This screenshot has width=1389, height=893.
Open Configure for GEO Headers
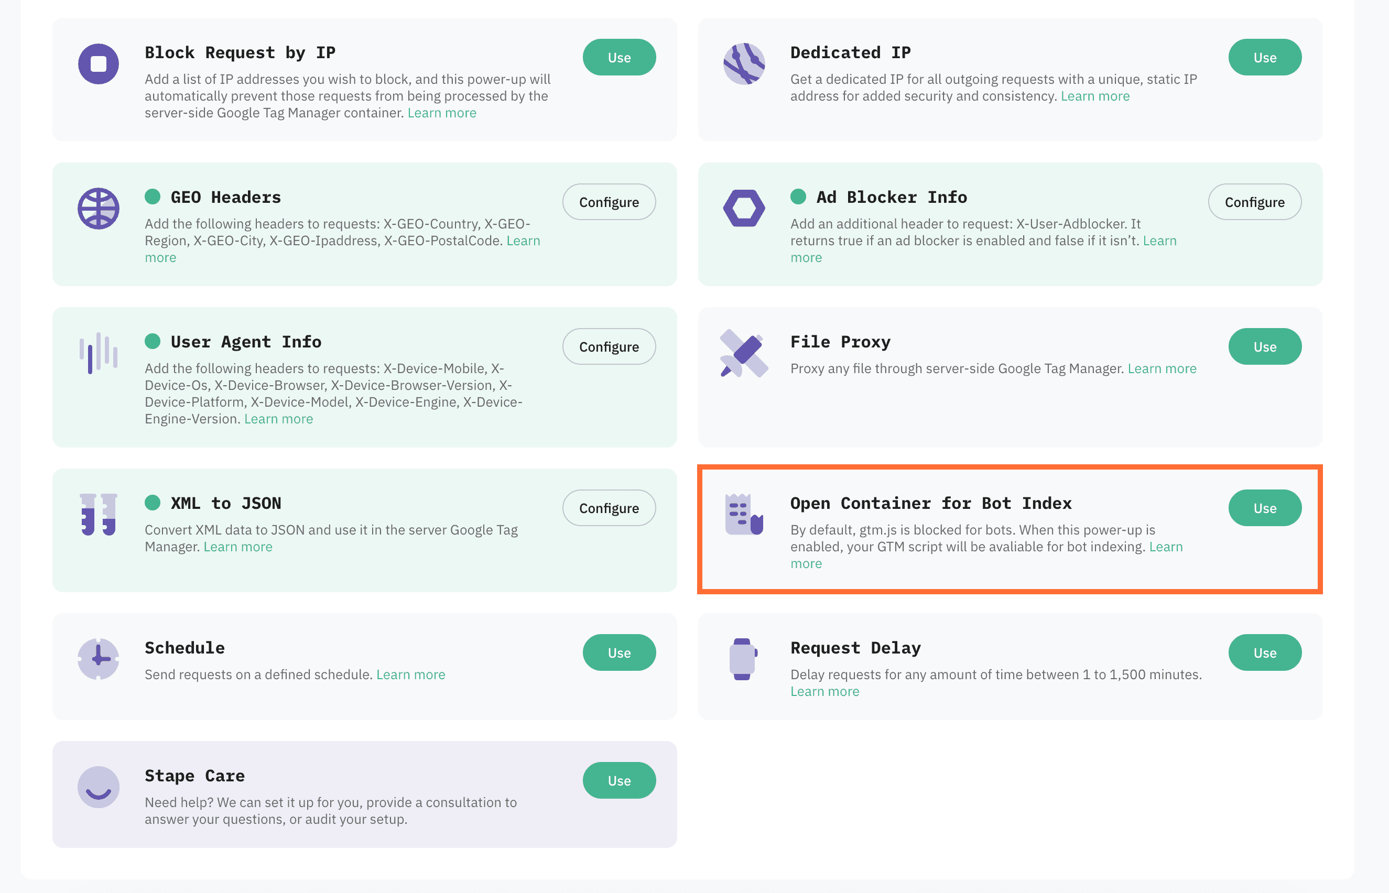point(609,202)
